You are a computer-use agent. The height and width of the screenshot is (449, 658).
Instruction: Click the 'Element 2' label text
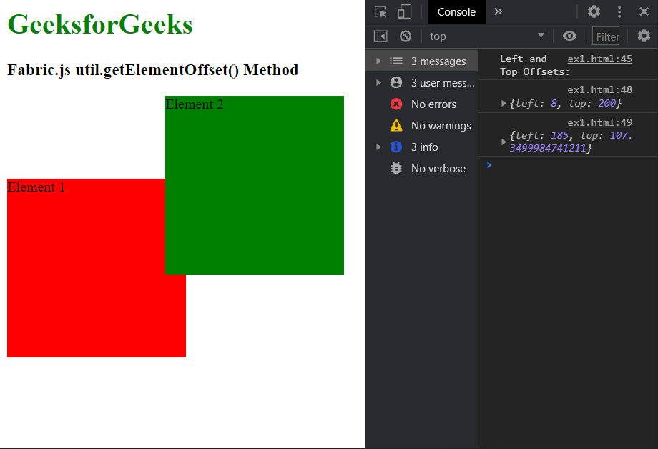(195, 104)
